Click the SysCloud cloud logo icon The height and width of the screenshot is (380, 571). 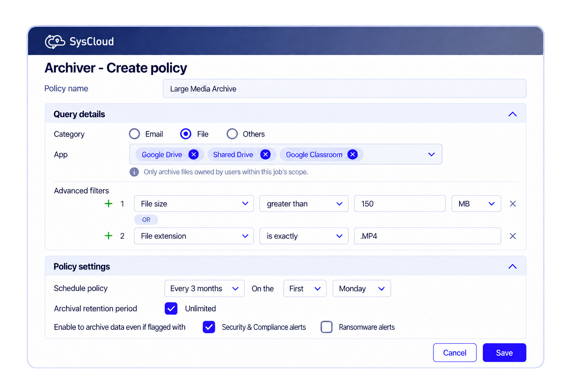click(x=55, y=42)
